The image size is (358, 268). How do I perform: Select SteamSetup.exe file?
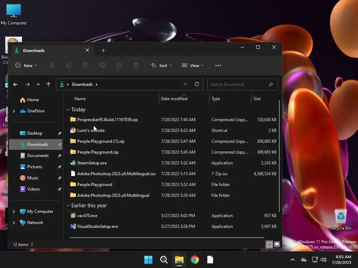point(173,163)
